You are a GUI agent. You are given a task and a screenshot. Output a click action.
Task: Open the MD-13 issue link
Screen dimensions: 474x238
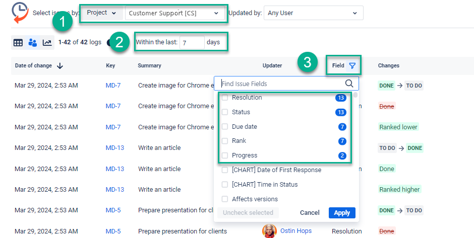coord(114,148)
